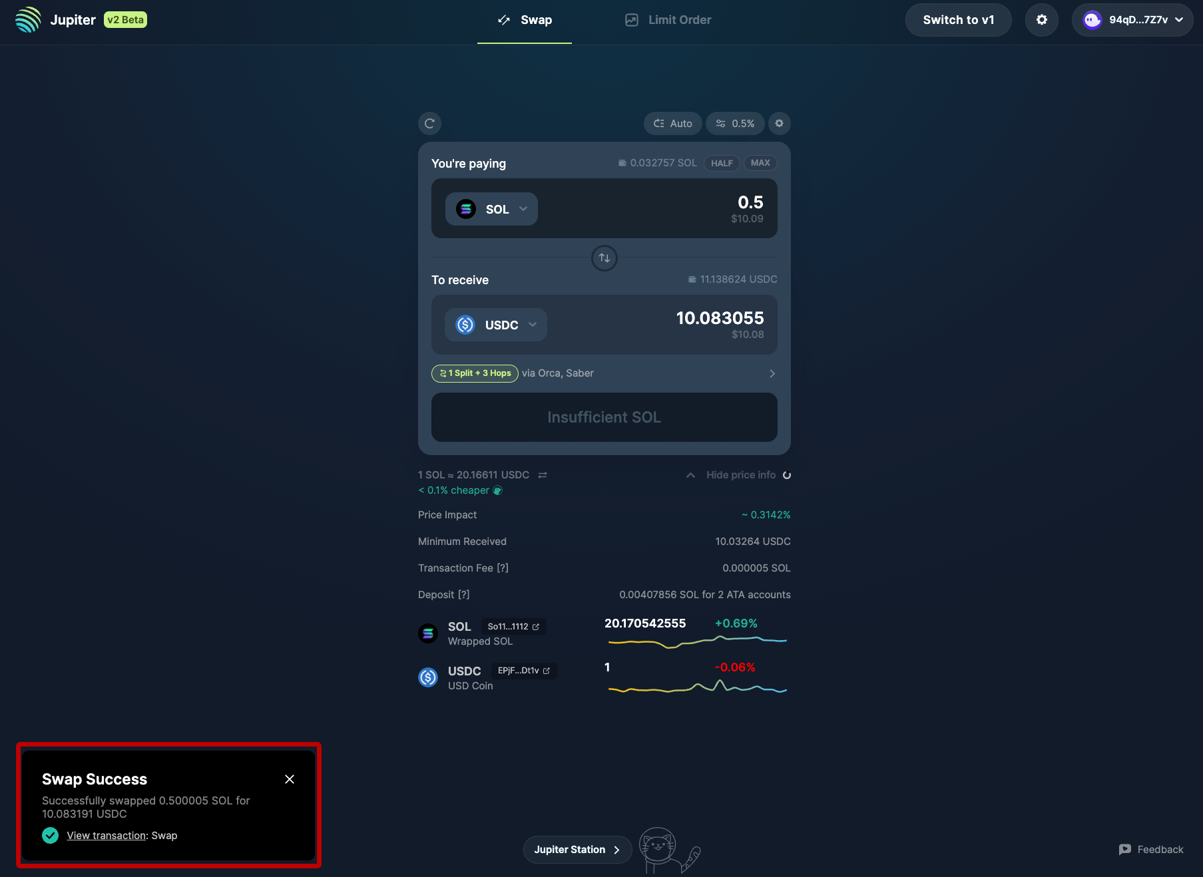Click the Wrapped SOL token icon
This screenshot has width=1203, height=877.
[x=428, y=633]
